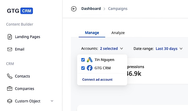Screen dimensions: 188x111
Task: Click the impressions value ending in 6.9k
Action: [x=134, y=74]
